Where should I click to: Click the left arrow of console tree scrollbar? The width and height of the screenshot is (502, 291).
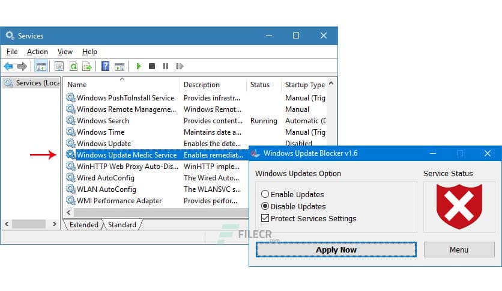7,224
